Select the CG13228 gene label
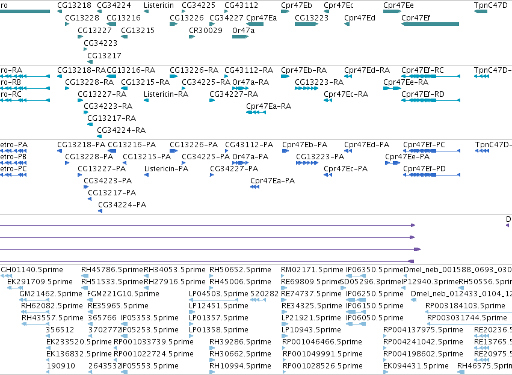 click(x=82, y=17)
